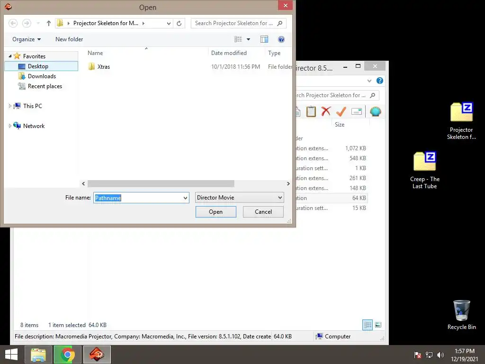Click the volume icon in system tray
Screen dimensions: 485x364
440,355
